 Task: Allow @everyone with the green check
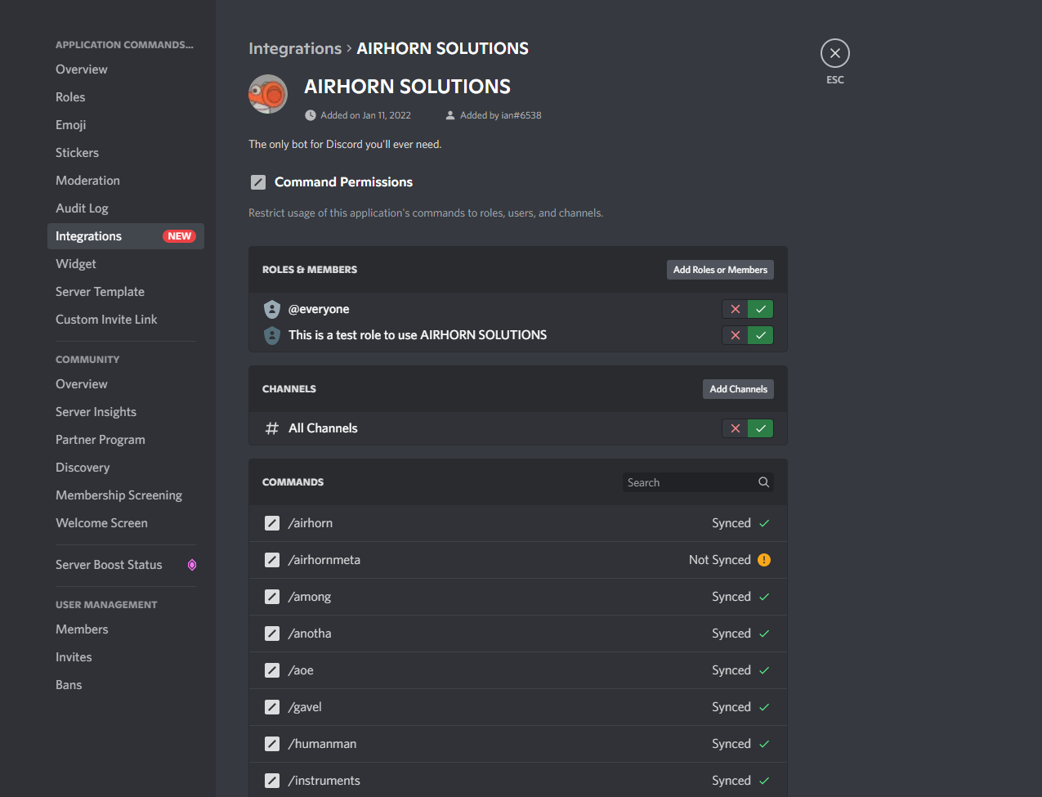pos(761,309)
